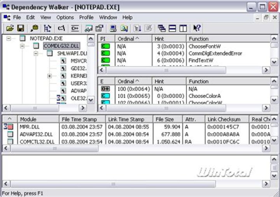
Task: Click the Start Profiling toolbar icon
Action: pos(138,28)
